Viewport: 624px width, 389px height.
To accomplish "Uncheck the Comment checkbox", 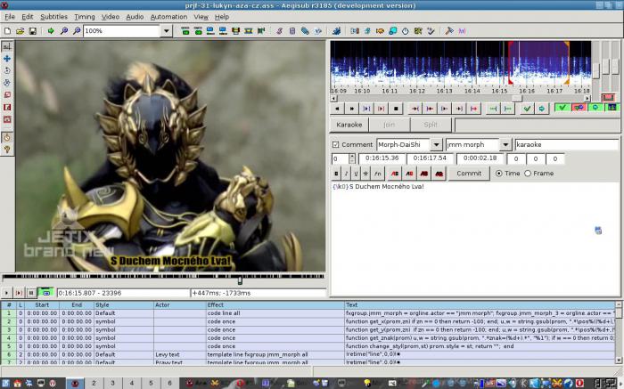I will click(x=335, y=144).
